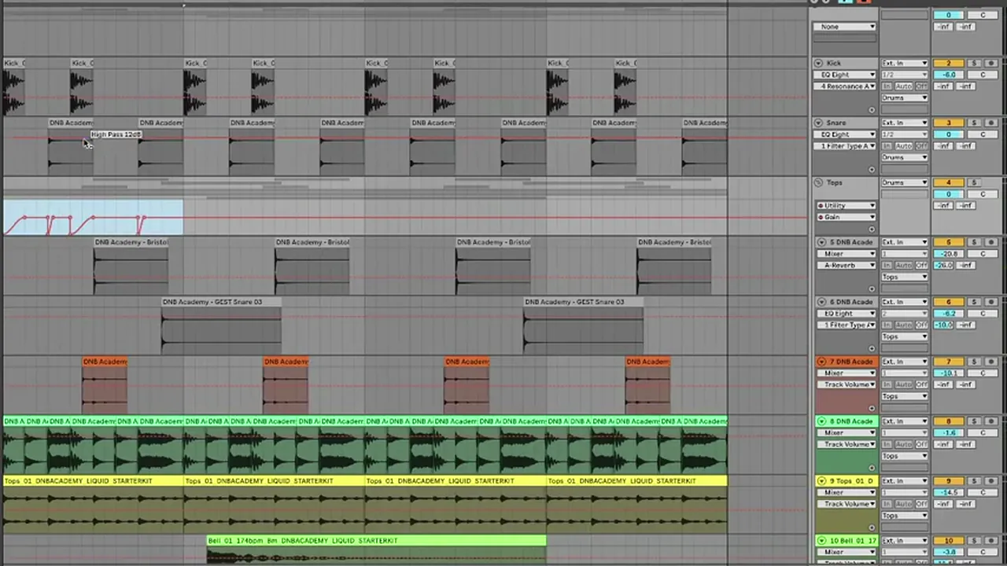Screen dimensions: 1007x566
Task: Add automation lane on track 8 DNB Acade
Action: point(872,469)
